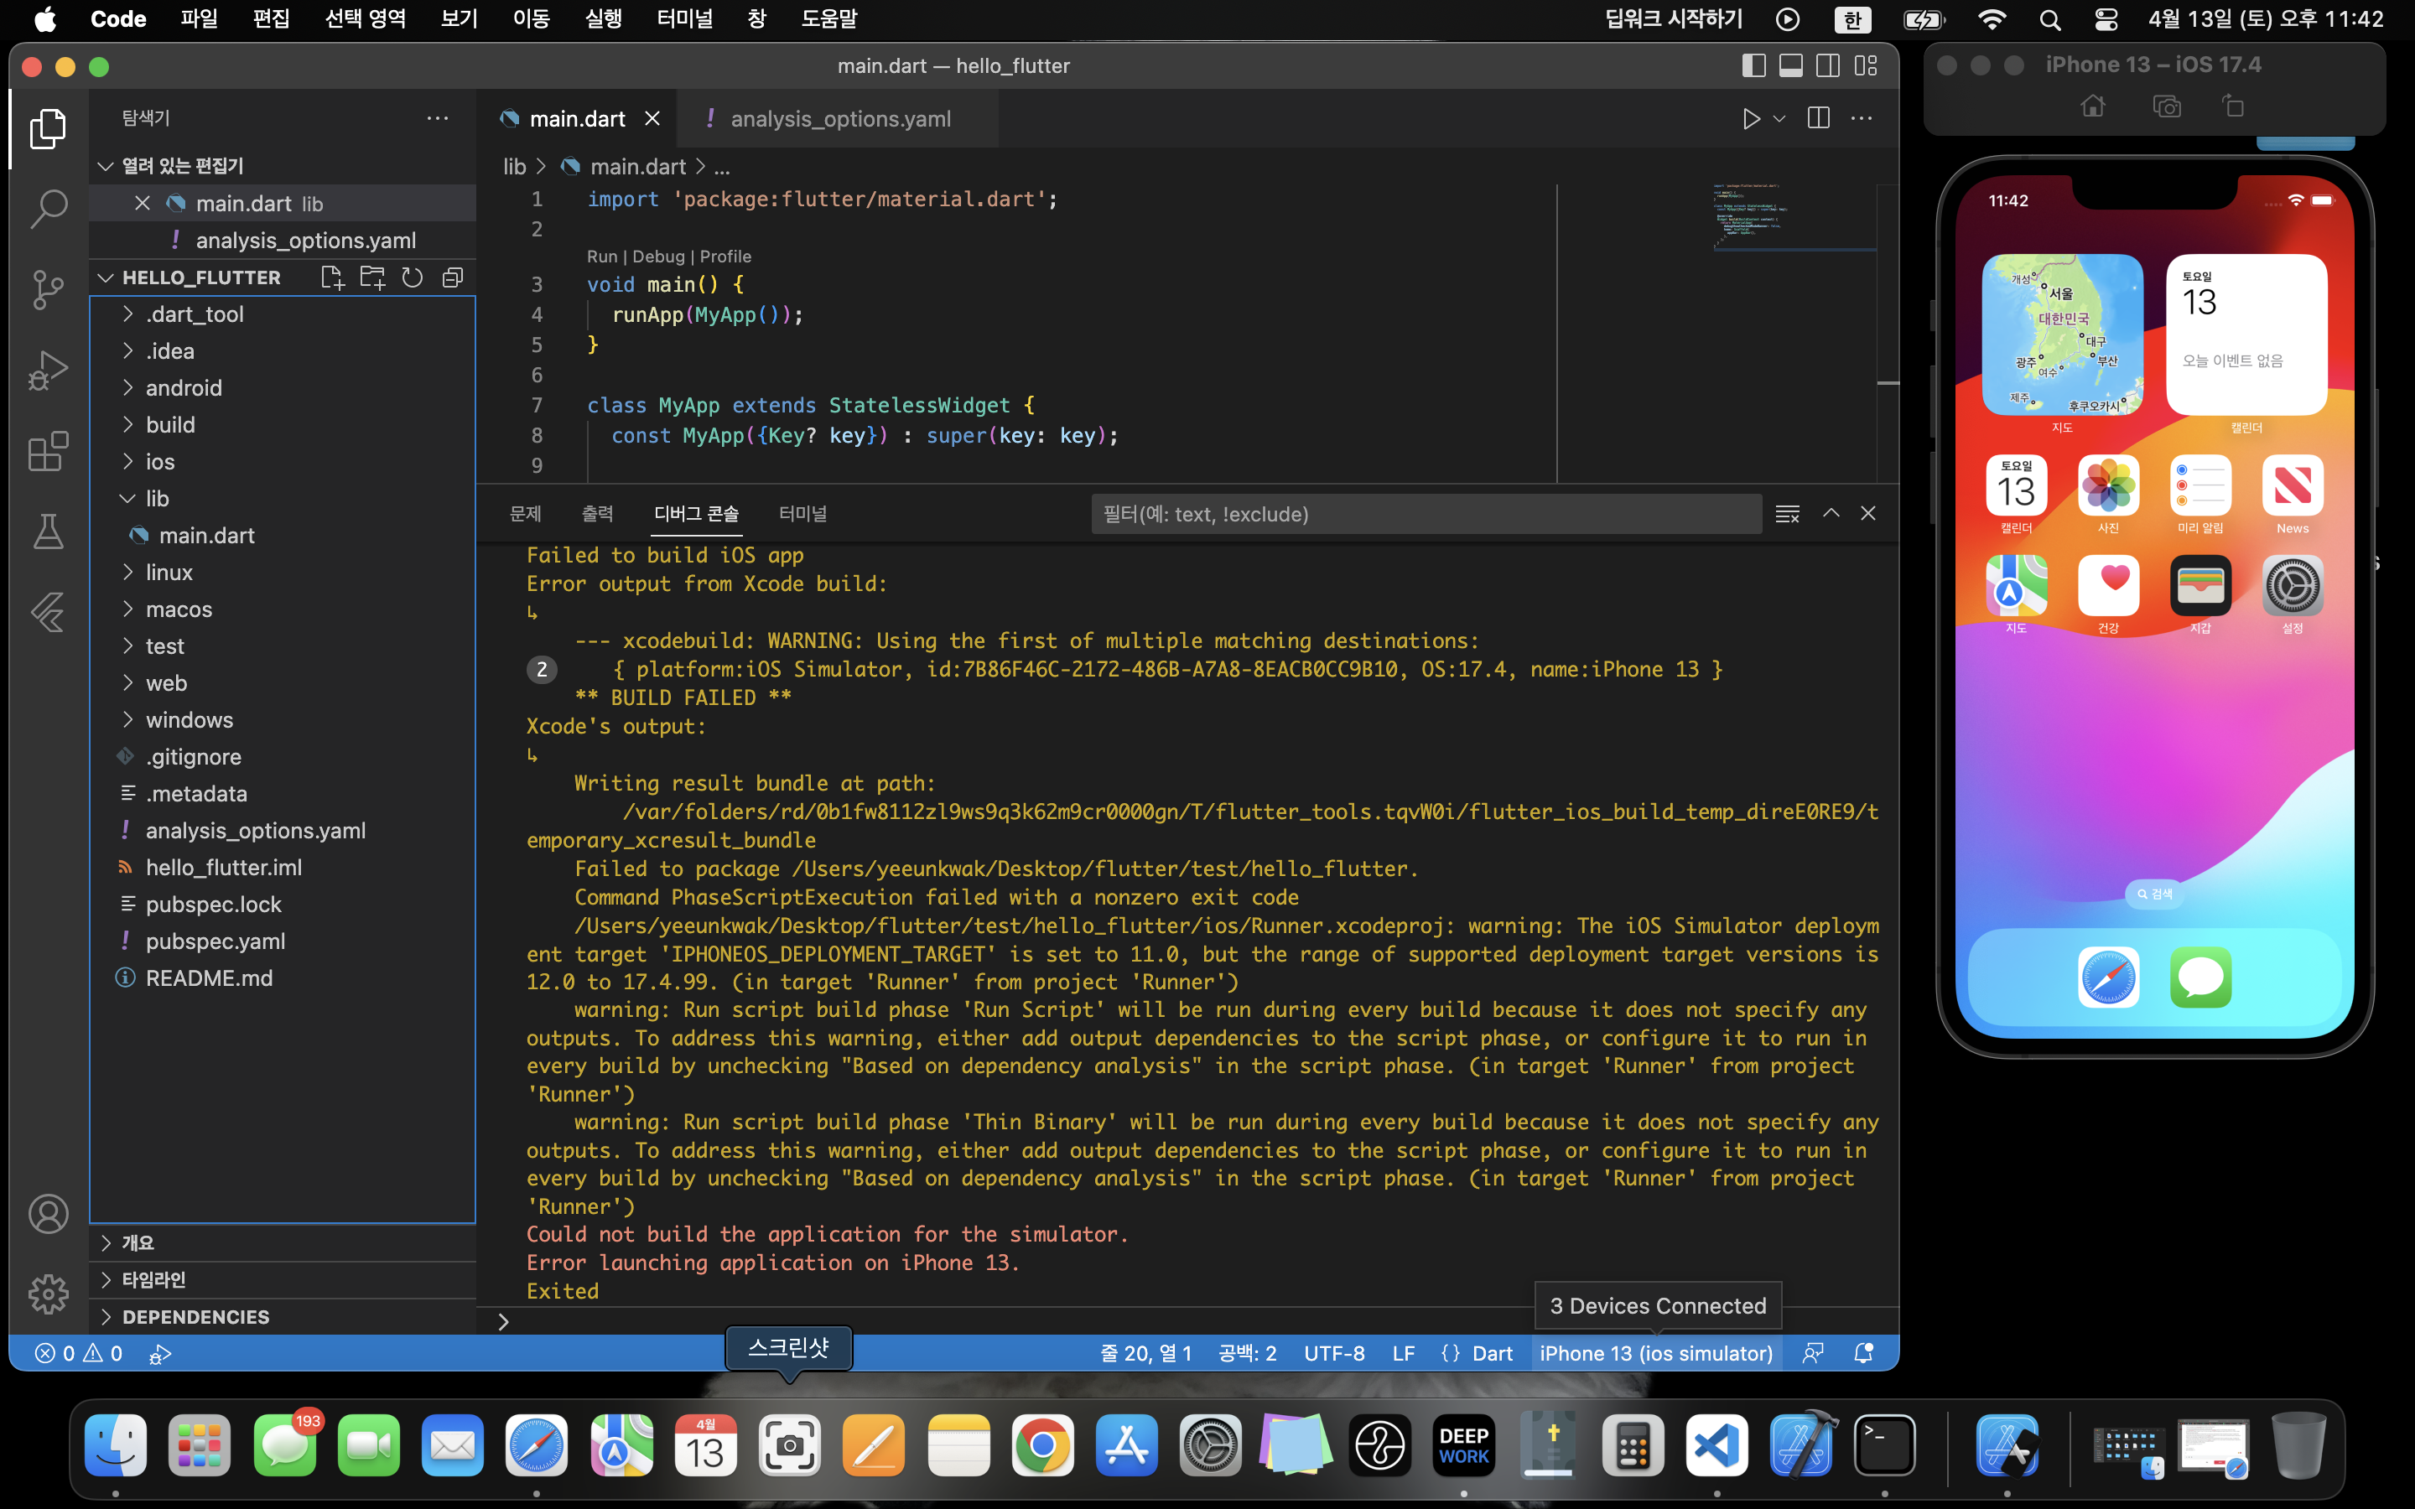
Task: Open macOS Control Center
Action: pyautogui.click(x=2106, y=19)
